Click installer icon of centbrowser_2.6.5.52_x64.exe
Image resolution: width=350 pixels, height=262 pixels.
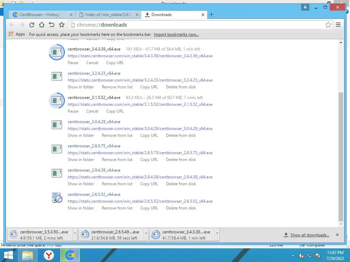click(x=57, y=198)
